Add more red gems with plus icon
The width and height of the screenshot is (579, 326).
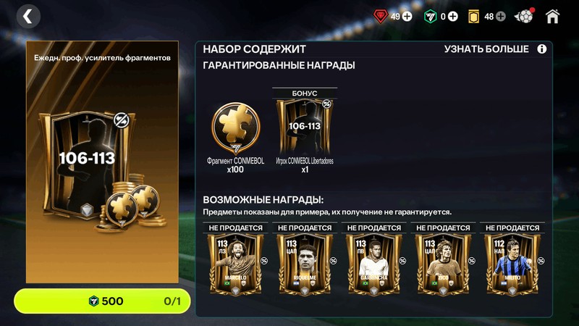point(407,17)
